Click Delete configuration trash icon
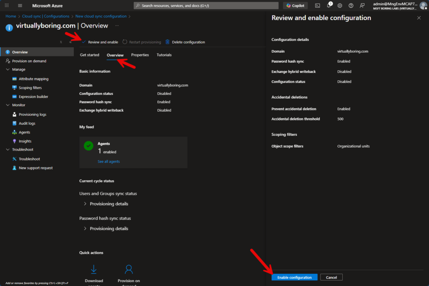This screenshot has height=286, width=429. coord(168,42)
